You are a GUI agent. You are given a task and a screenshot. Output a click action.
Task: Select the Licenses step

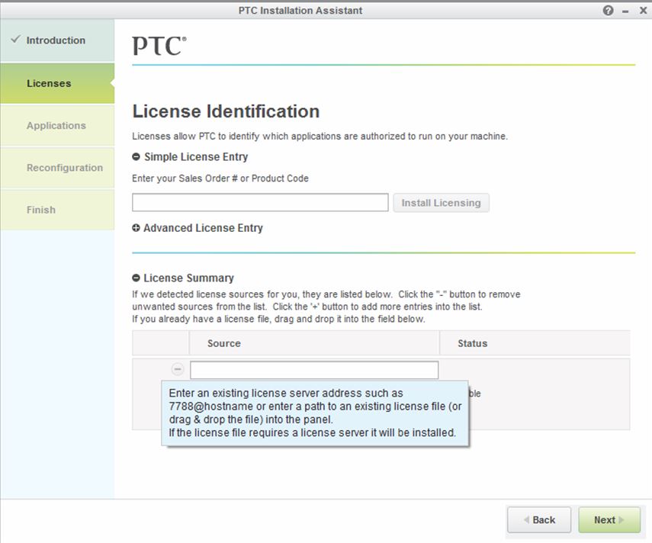point(57,83)
